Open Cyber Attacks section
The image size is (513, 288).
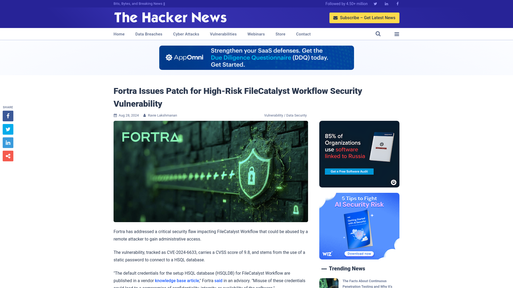pyautogui.click(x=186, y=34)
